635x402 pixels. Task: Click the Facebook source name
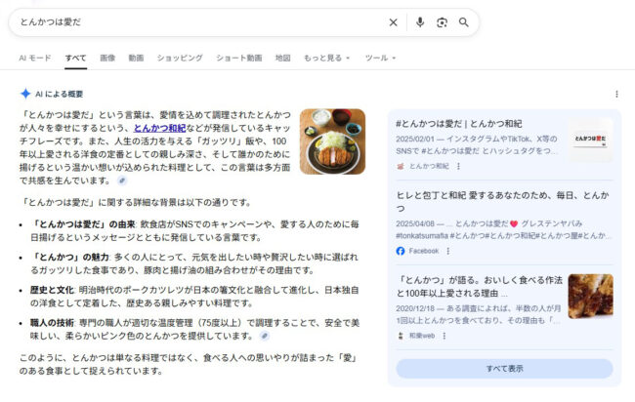424,251
